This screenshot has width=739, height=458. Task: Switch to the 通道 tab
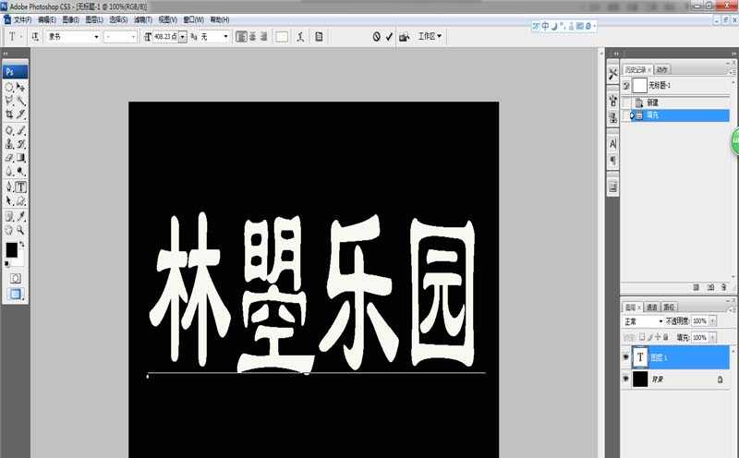pyautogui.click(x=651, y=307)
